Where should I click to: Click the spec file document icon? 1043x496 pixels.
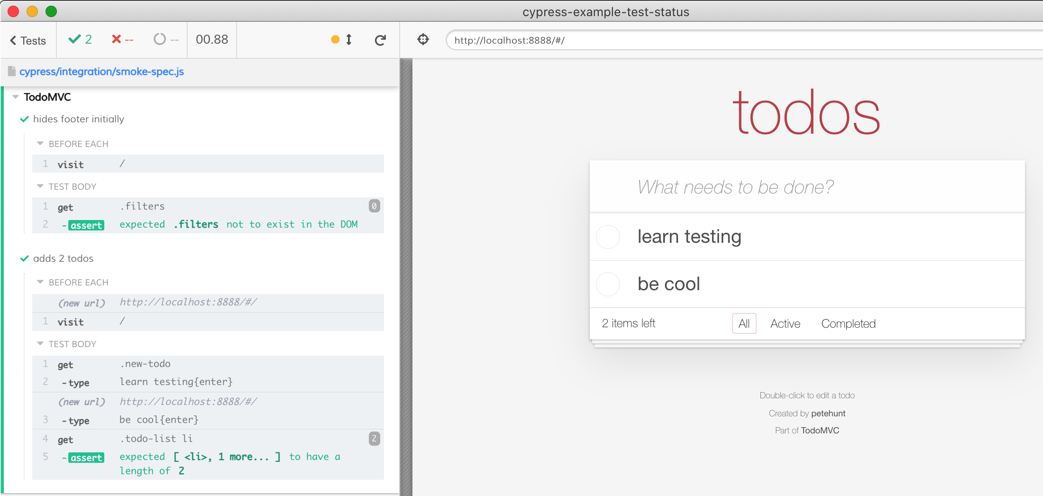tap(11, 71)
